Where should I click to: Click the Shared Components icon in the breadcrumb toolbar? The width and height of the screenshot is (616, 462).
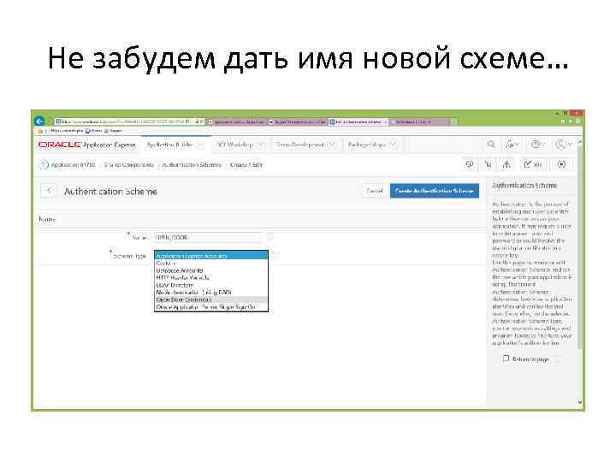coord(488,164)
